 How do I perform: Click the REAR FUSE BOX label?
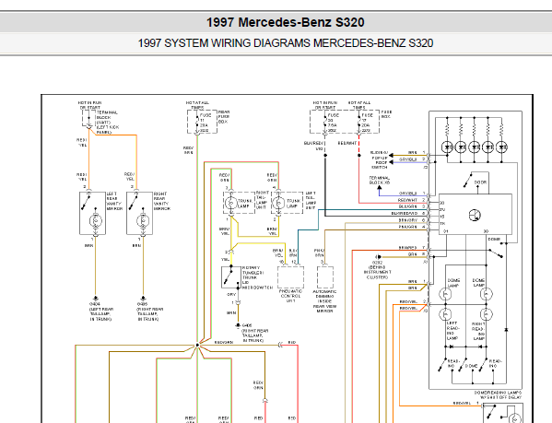pyautogui.click(x=224, y=116)
